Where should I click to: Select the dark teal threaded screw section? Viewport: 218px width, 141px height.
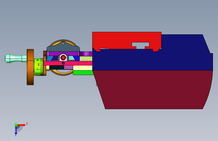click(57, 67)
